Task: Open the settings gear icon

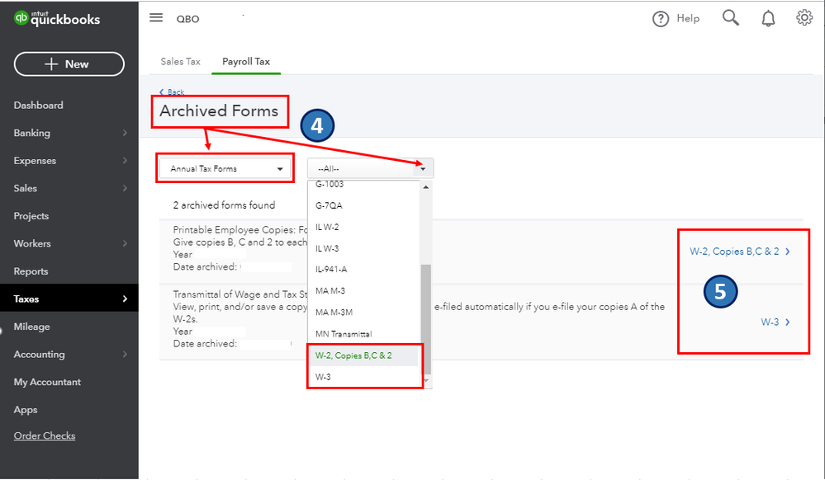Action: pyautogui.click(x=804, y=18)
